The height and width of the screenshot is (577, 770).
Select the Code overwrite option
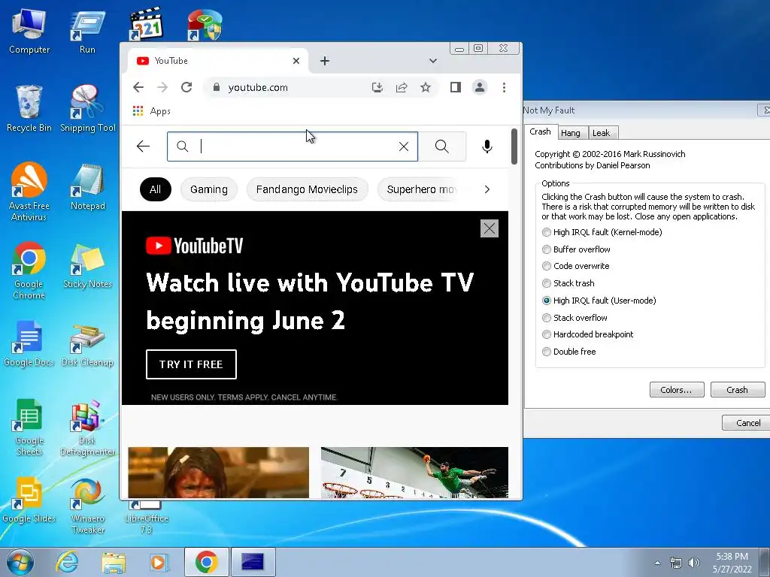tap(575, 266)
